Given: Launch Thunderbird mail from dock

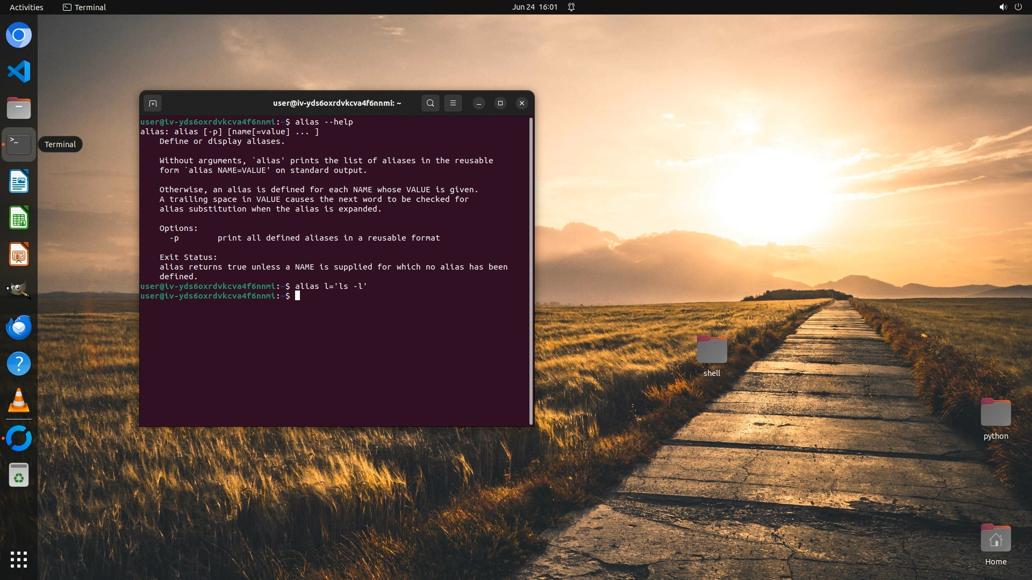Looking at the screenshot, I should point(19,327).
